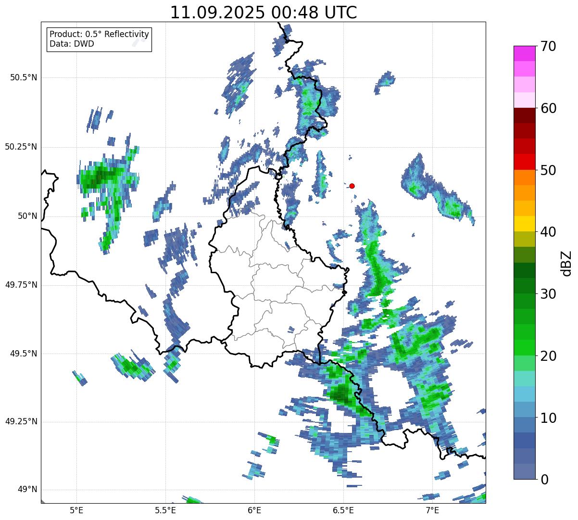
Task: Click the dBZ colorbar axis label
Action: [x=566, y=263]
